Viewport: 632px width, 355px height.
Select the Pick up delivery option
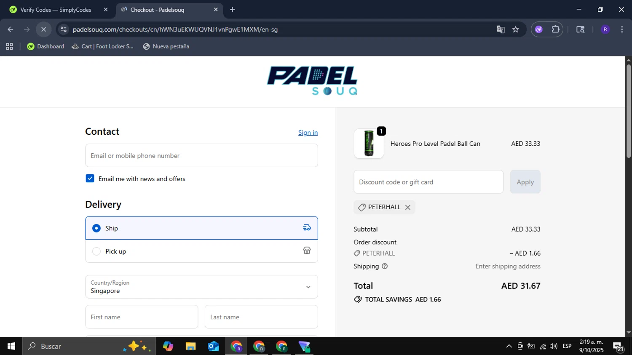click(201, 251)
